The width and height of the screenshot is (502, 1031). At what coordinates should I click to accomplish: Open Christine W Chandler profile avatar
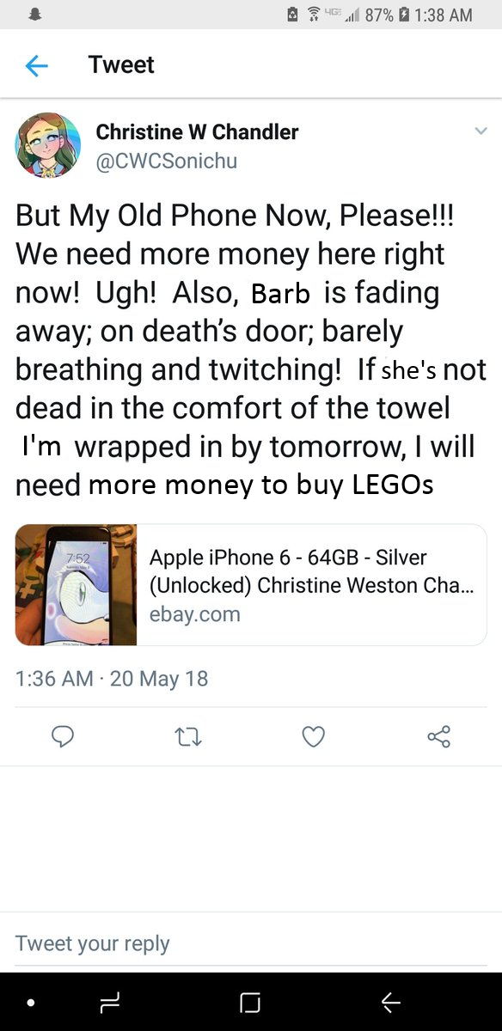(x=47, y=146)
